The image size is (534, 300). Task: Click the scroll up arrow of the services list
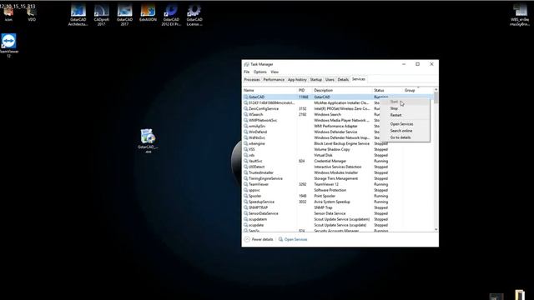[x=436, y=89]
